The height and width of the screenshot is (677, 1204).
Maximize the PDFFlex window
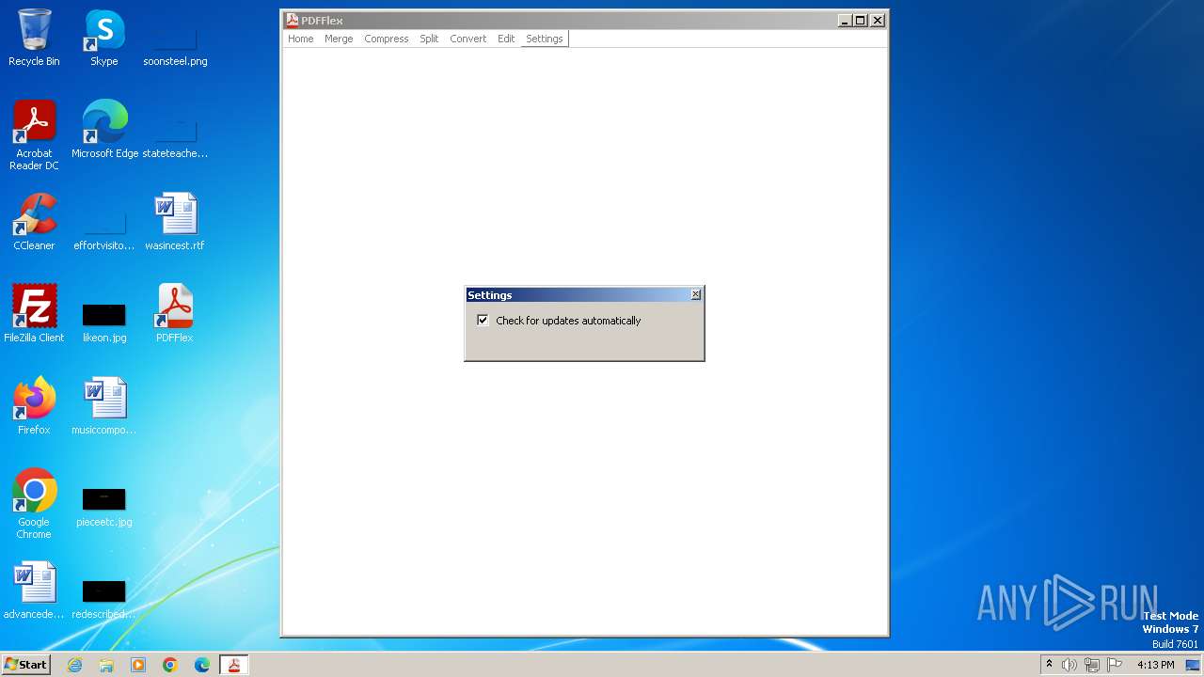click(861, 21)
